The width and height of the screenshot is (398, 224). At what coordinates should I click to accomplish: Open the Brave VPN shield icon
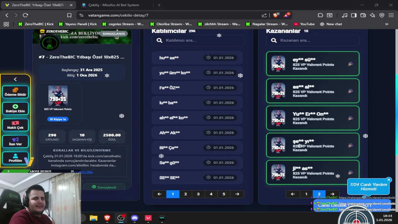click(382, 15)
